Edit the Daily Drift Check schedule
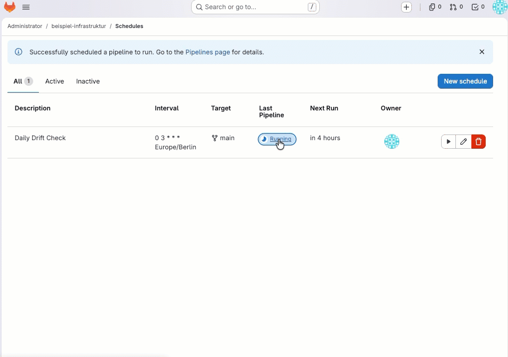This screenshot has width=508, height=357. pos(463,141)
